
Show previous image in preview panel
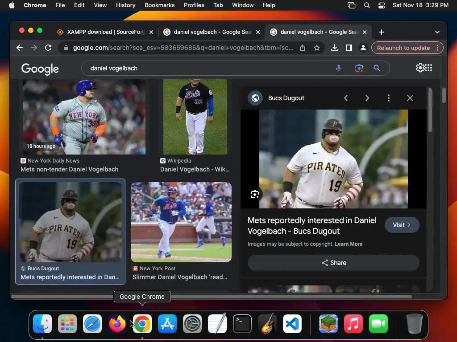(x=346, y=98)
